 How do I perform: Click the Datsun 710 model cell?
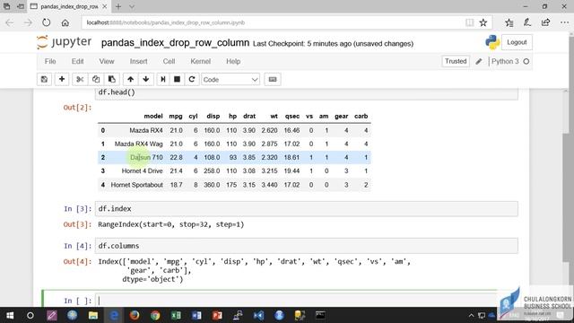146,158
